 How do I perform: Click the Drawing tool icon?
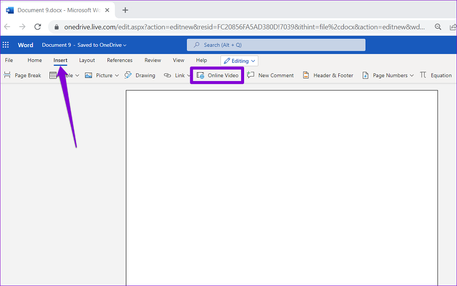click(128, 75)
